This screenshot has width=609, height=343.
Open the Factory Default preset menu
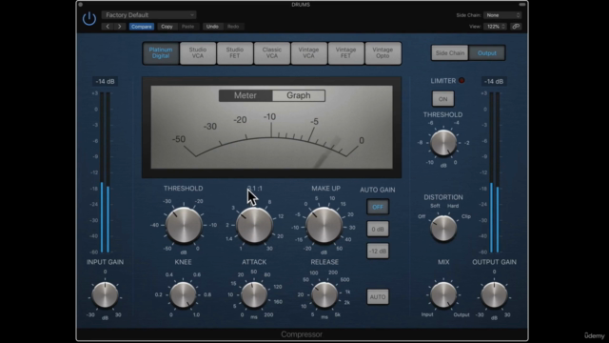click(x=149, y=15)
